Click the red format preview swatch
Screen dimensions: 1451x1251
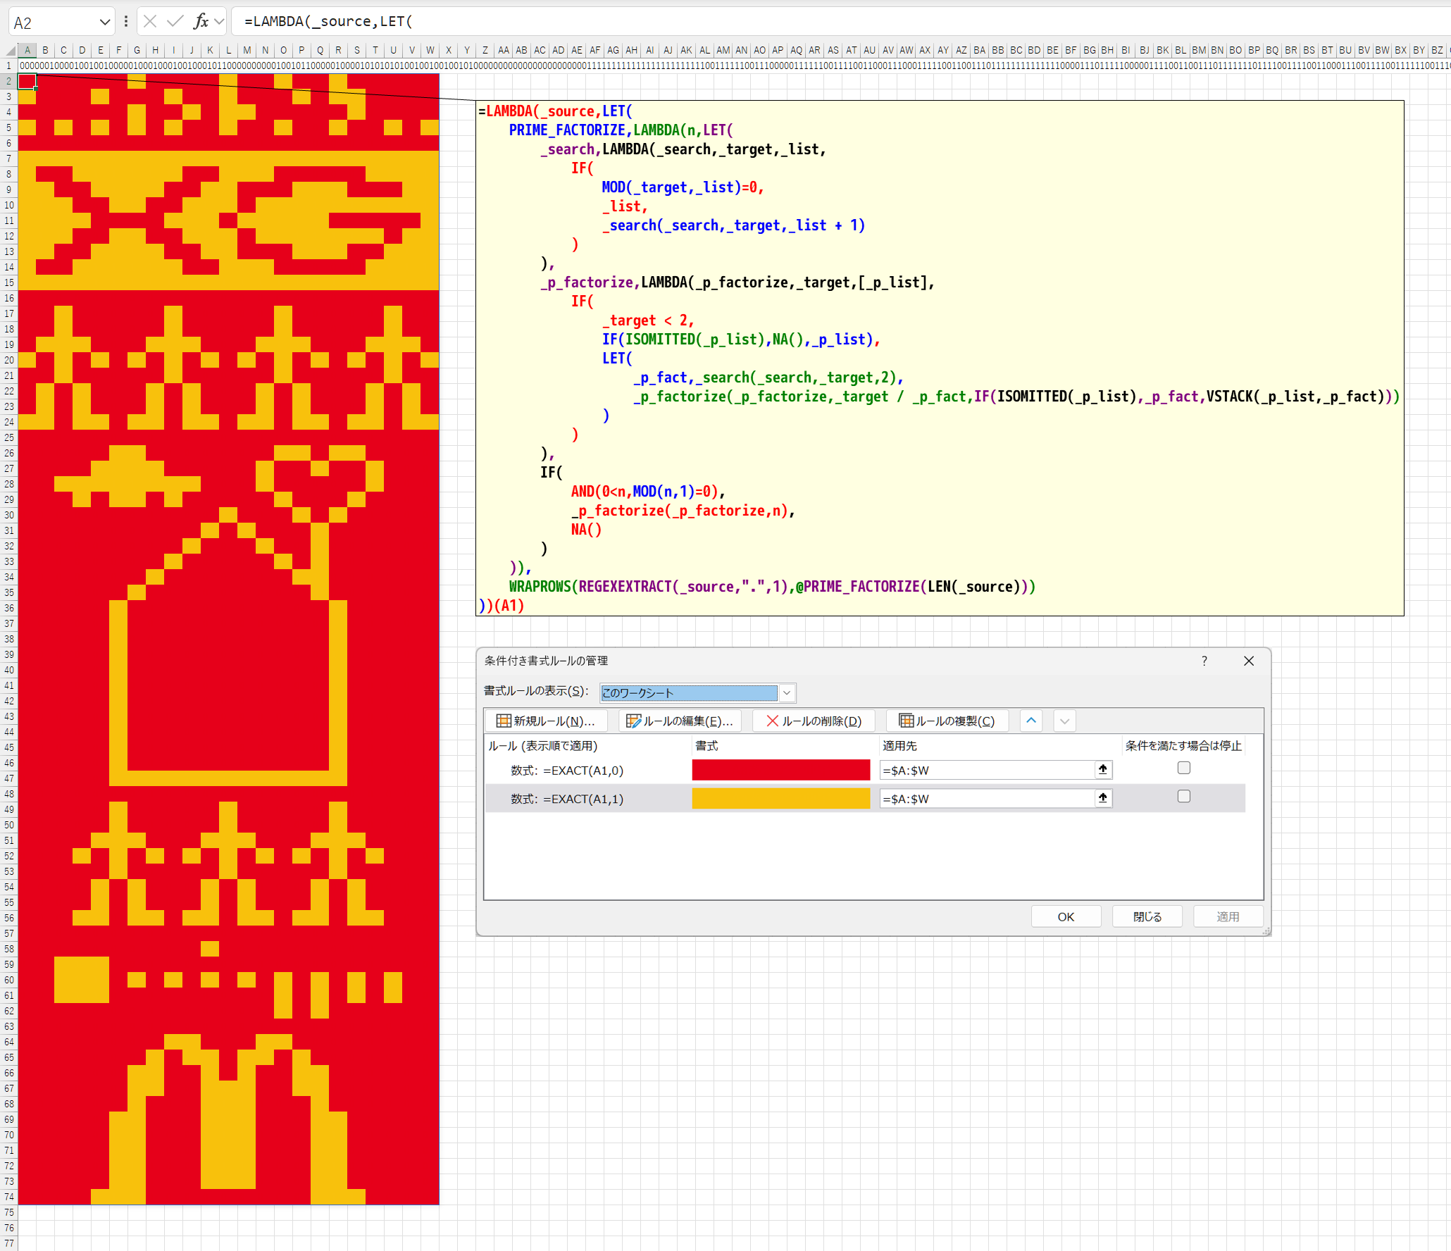780,770
